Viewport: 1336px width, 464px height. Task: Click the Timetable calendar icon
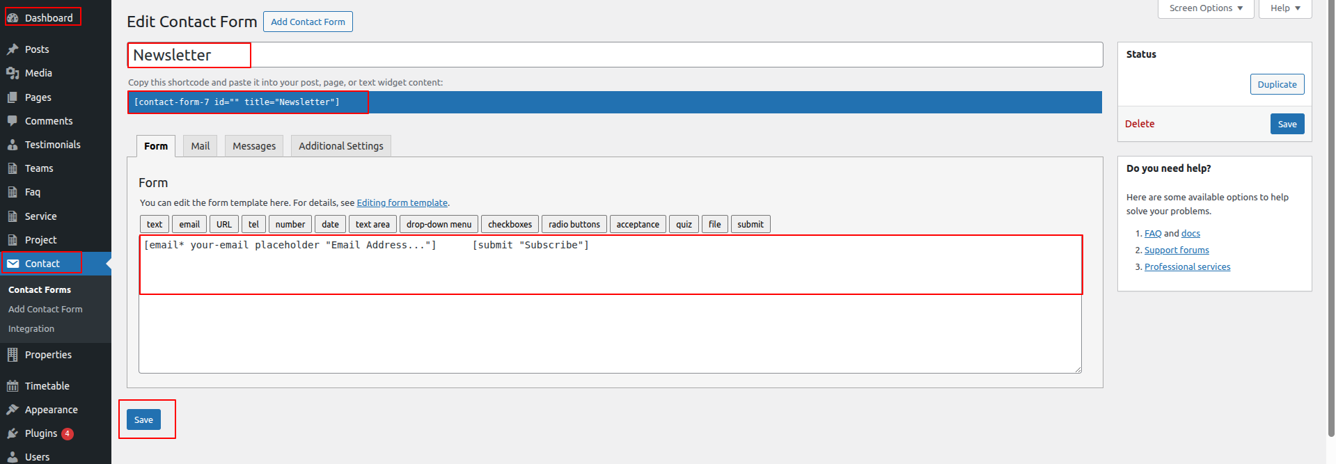[13, 386]
